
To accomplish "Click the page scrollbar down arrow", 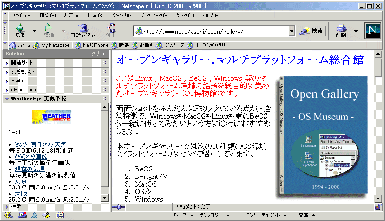I will tap(378, 198).
